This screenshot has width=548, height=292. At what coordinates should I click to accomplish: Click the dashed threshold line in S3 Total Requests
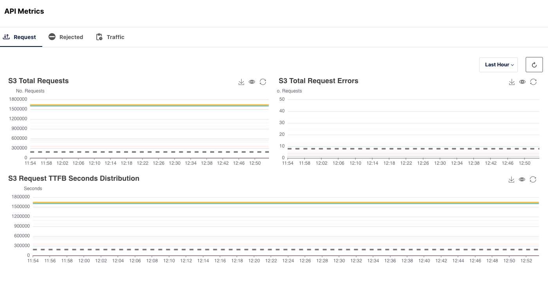150,152
